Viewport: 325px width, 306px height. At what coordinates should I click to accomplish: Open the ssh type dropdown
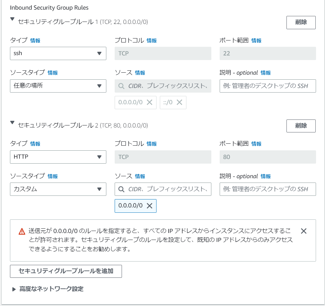58,53
